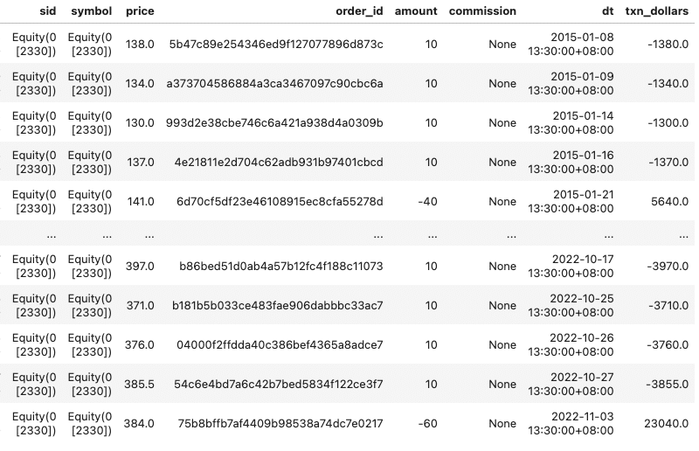The image size is (699, 451).
Task: Click the dt column header
Action: click(x=607, y=11)
